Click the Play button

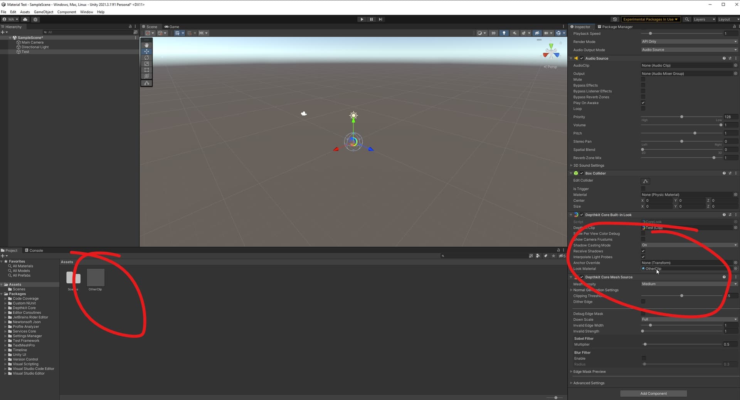362,19
